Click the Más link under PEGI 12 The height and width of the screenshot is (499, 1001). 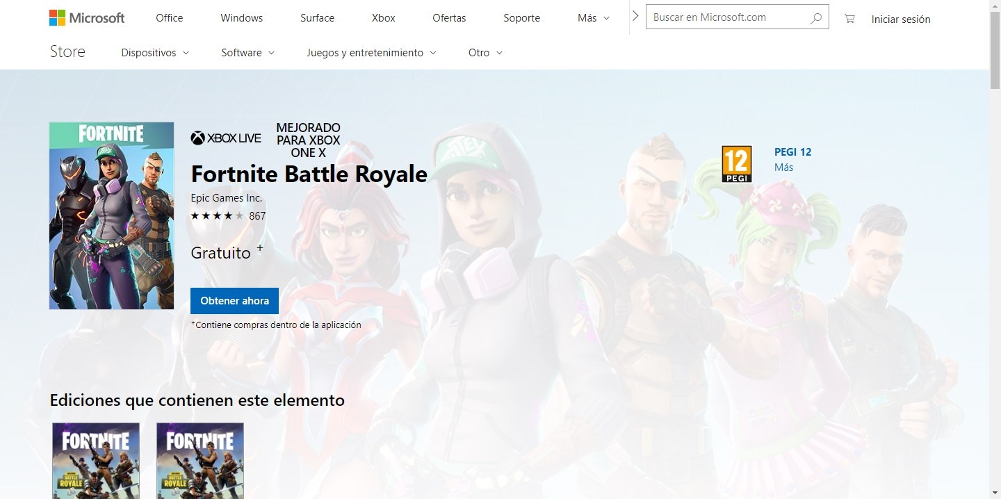tap(783, 167)
